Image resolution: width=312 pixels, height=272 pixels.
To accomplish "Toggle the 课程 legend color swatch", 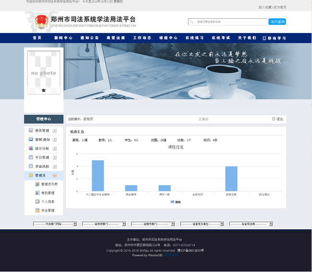I will [172, 202].
